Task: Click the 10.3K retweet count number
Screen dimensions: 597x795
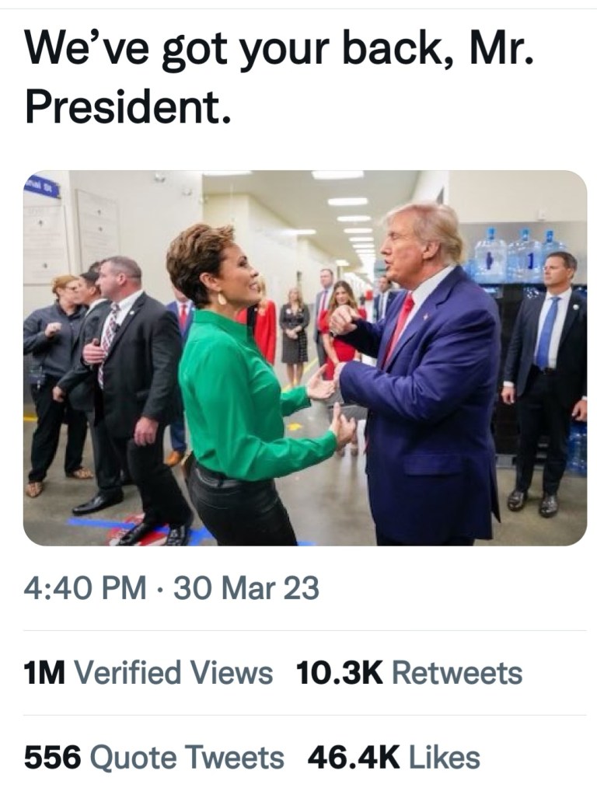Action: (340, 673)
